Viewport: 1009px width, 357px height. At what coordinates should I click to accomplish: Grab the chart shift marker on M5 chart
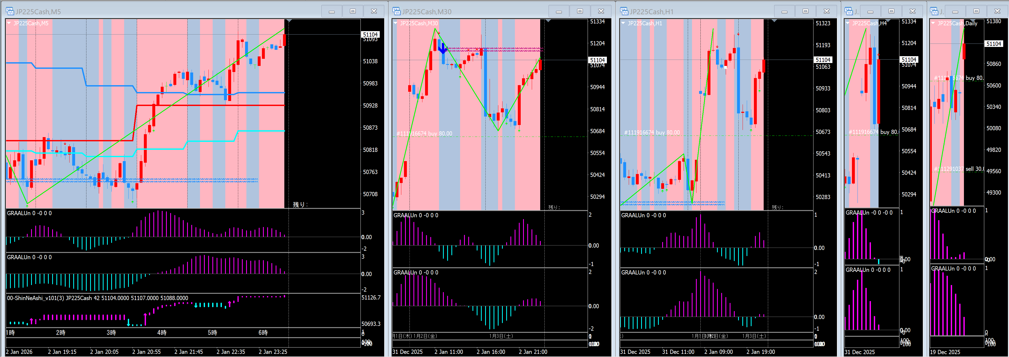pos(289,20)
